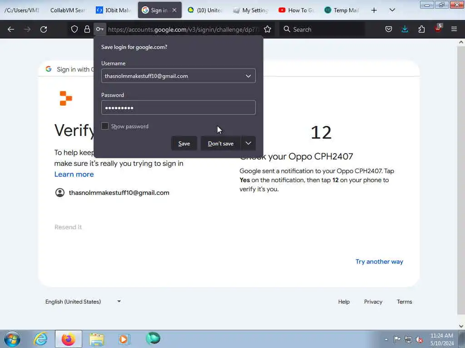Open Windows Media Player from taskbar
Viewport: 465px width, 348px height.
pyautogui.click(x=124, y=339)
